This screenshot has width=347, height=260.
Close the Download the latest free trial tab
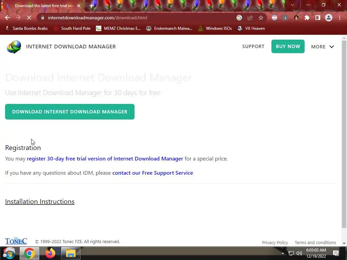79,6
